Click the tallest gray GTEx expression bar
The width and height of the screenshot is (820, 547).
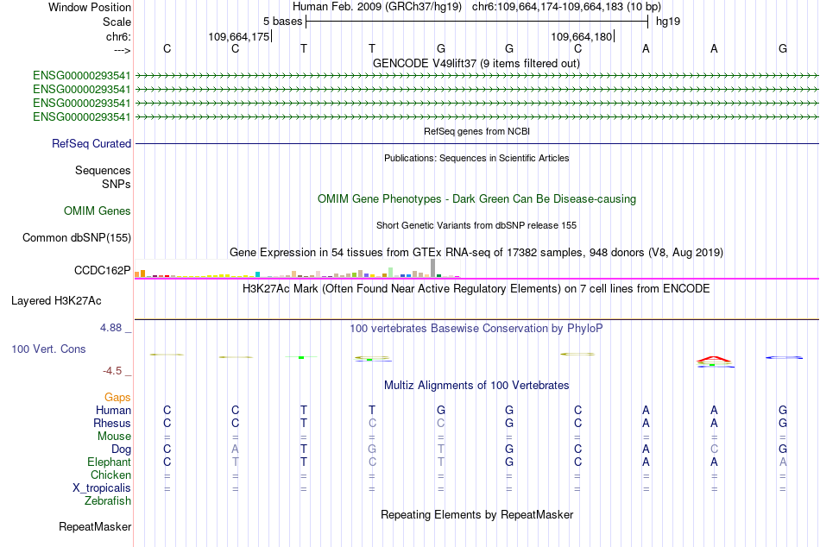click(x=432, y=267)
